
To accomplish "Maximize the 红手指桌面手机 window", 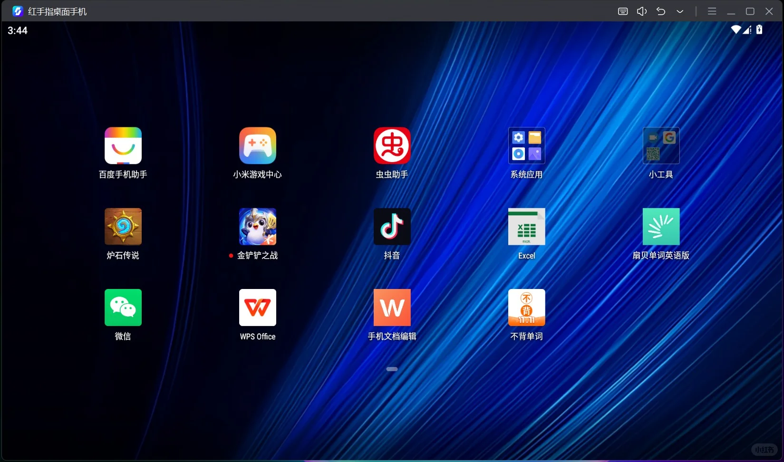I will [x=750, y=11].
